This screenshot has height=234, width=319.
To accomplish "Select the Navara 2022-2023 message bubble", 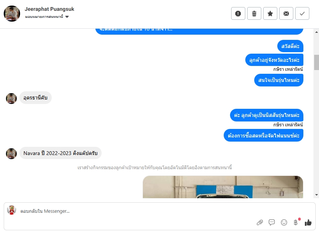I will pyautogui.click(x=60, y=153).
